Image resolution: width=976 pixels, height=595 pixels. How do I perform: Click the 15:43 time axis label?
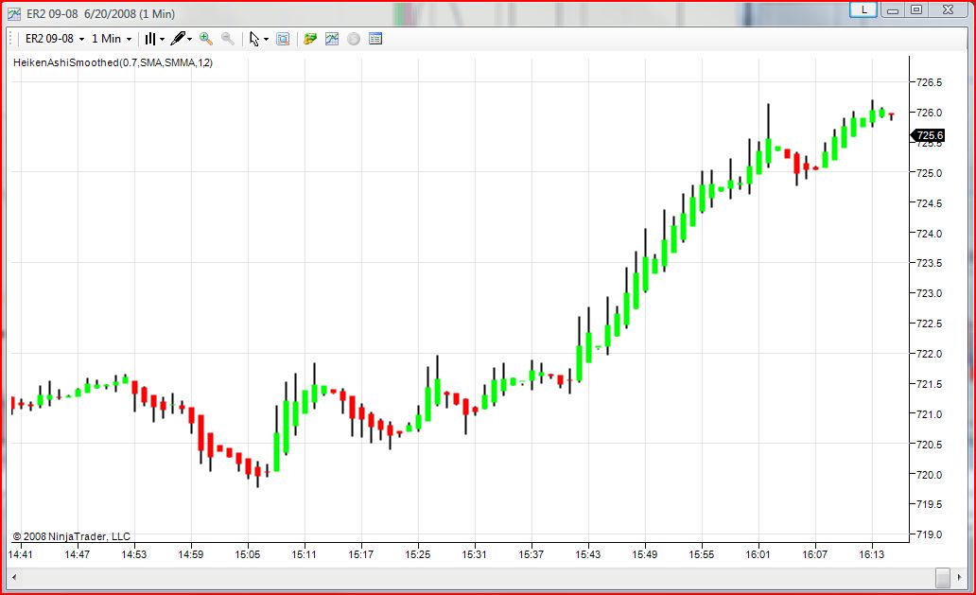point(587,554)
